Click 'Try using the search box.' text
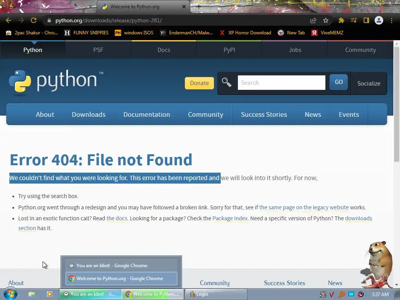400x300 pixels. click(x=48, y=196)
